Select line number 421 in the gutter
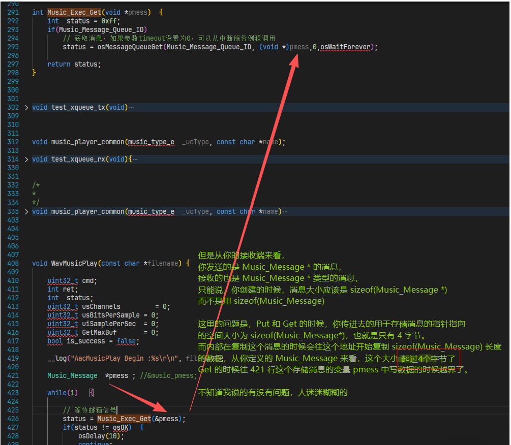This screenshot has width=511, height=445. coord(13,375)
